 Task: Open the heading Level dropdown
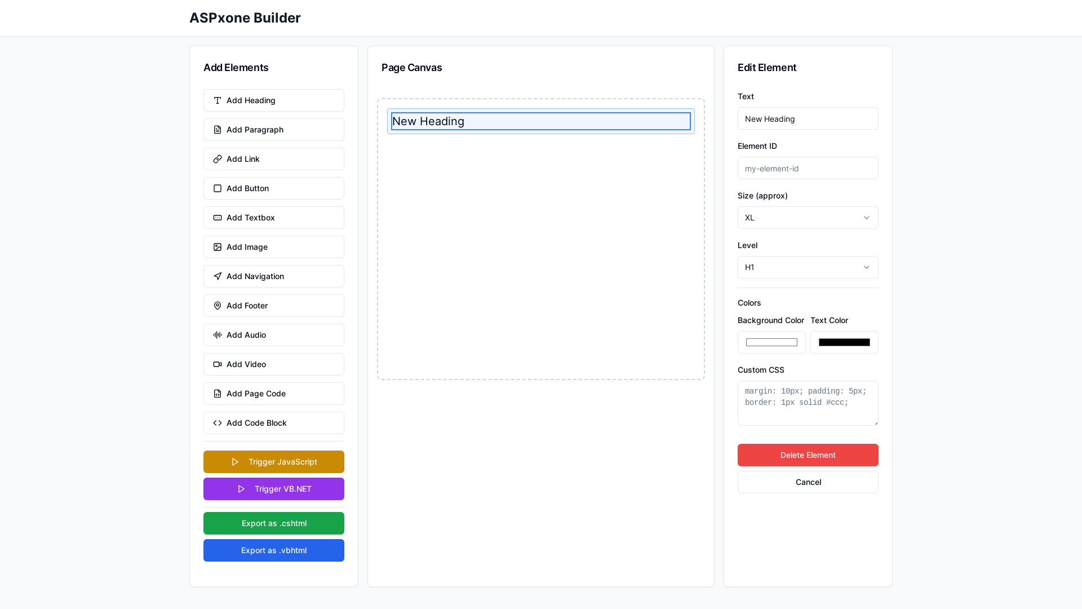808,267
